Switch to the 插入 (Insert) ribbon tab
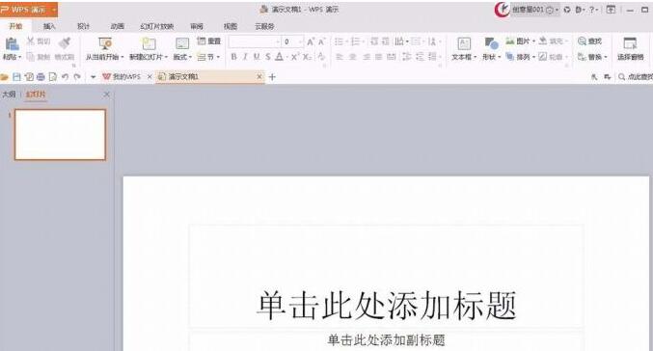653x351 pixels. click(x=49, y=26)
